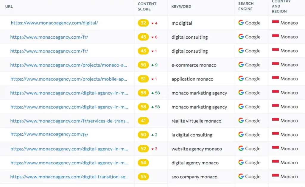Select the keyword 'réalité virtuelle monaco'
Viewport: 305px width, 187px height.
click(x=197, y=121)
